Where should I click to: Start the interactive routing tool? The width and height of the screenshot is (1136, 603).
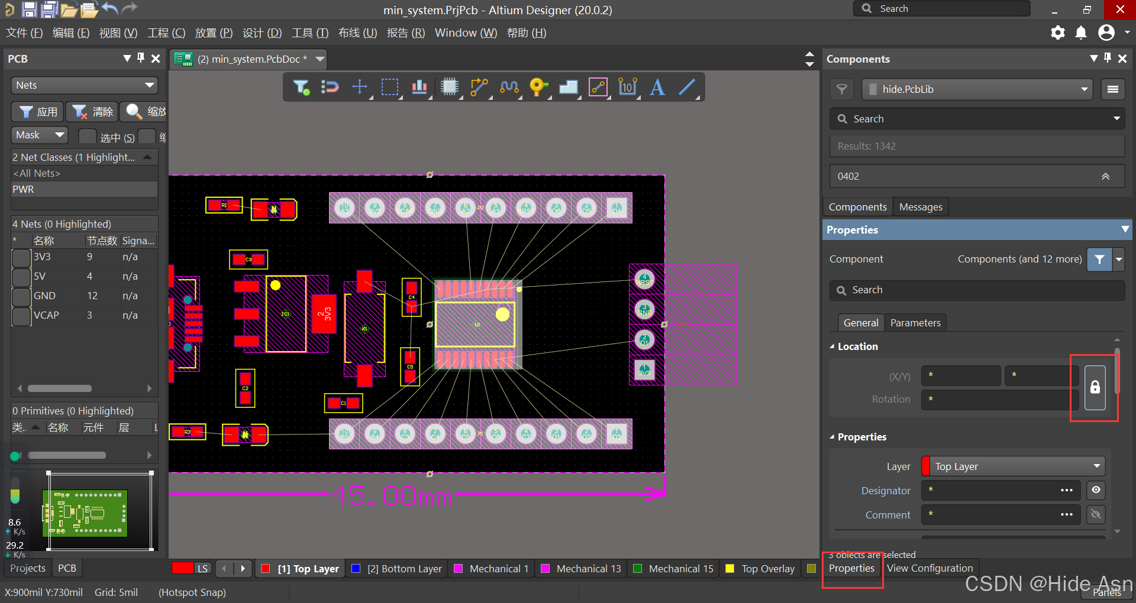pos(479,87)
